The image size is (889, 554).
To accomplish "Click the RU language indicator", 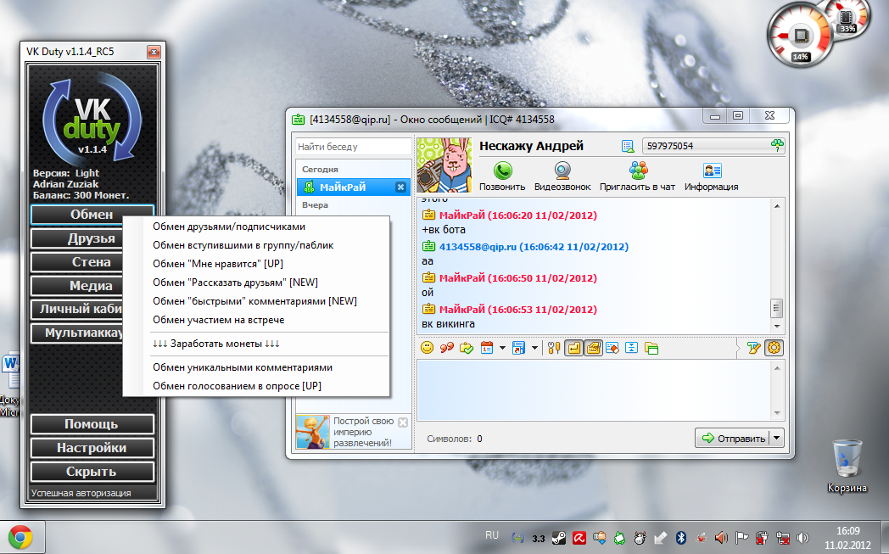I will pyautogui.click(x=491, y=535).
